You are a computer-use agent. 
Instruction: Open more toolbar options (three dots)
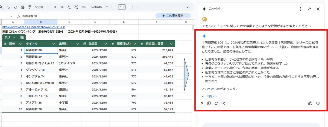point(137,7)
